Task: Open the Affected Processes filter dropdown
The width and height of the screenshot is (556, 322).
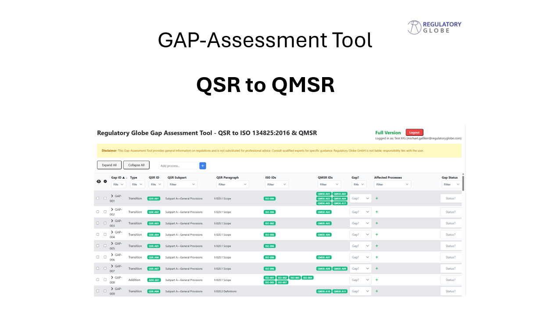Action: click(x=392, y=184)
